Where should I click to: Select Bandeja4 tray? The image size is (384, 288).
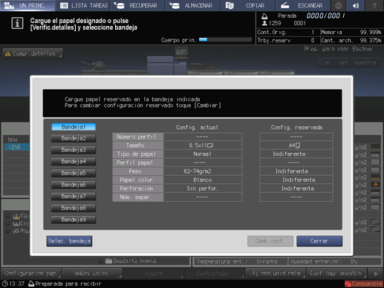(74, 162)
